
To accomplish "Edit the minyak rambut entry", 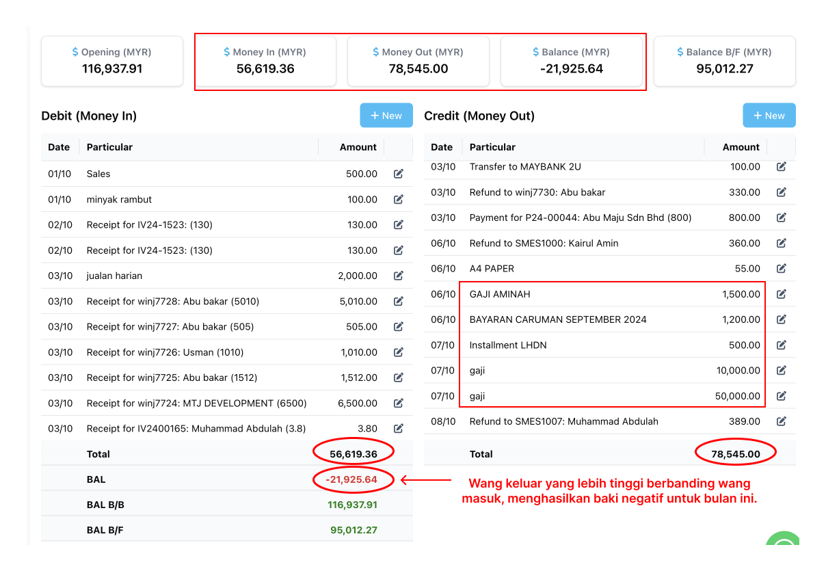I will click(399, 199).
